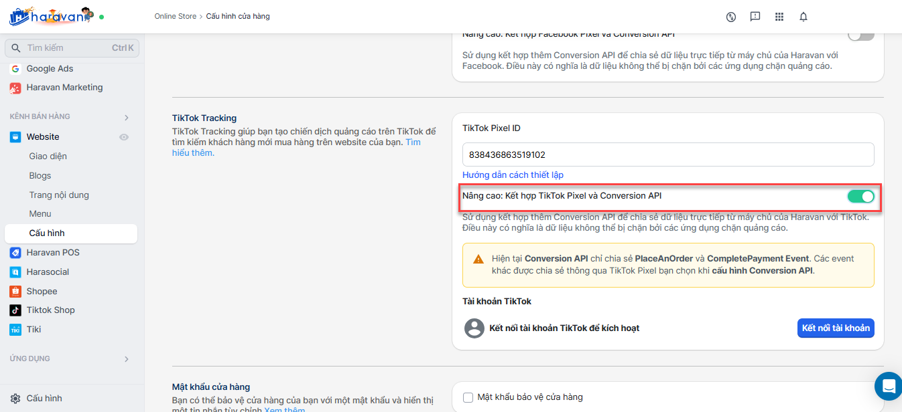Image resolution: width=902 pixels, height=412 pixels.
Task: Click the clock history icon in header
Action: [731, 17]
